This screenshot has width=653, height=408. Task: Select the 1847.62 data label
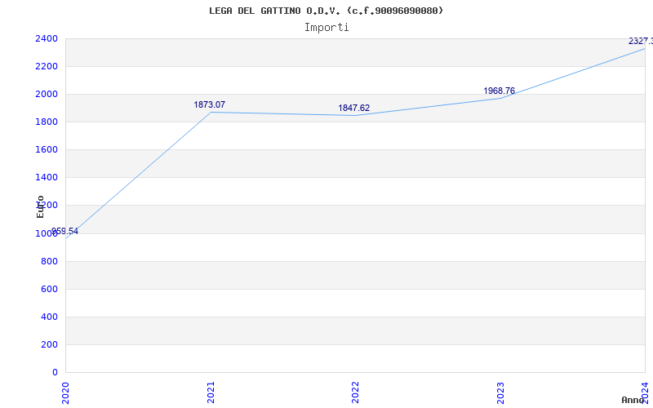[x=354, y=109]
